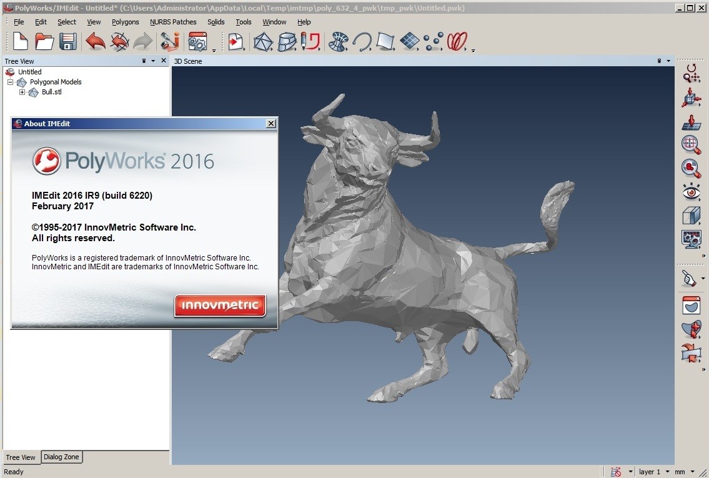Screen dimensions: 709x478
Task: Click the surface selection window icon
Action: (x=691, y=305)
